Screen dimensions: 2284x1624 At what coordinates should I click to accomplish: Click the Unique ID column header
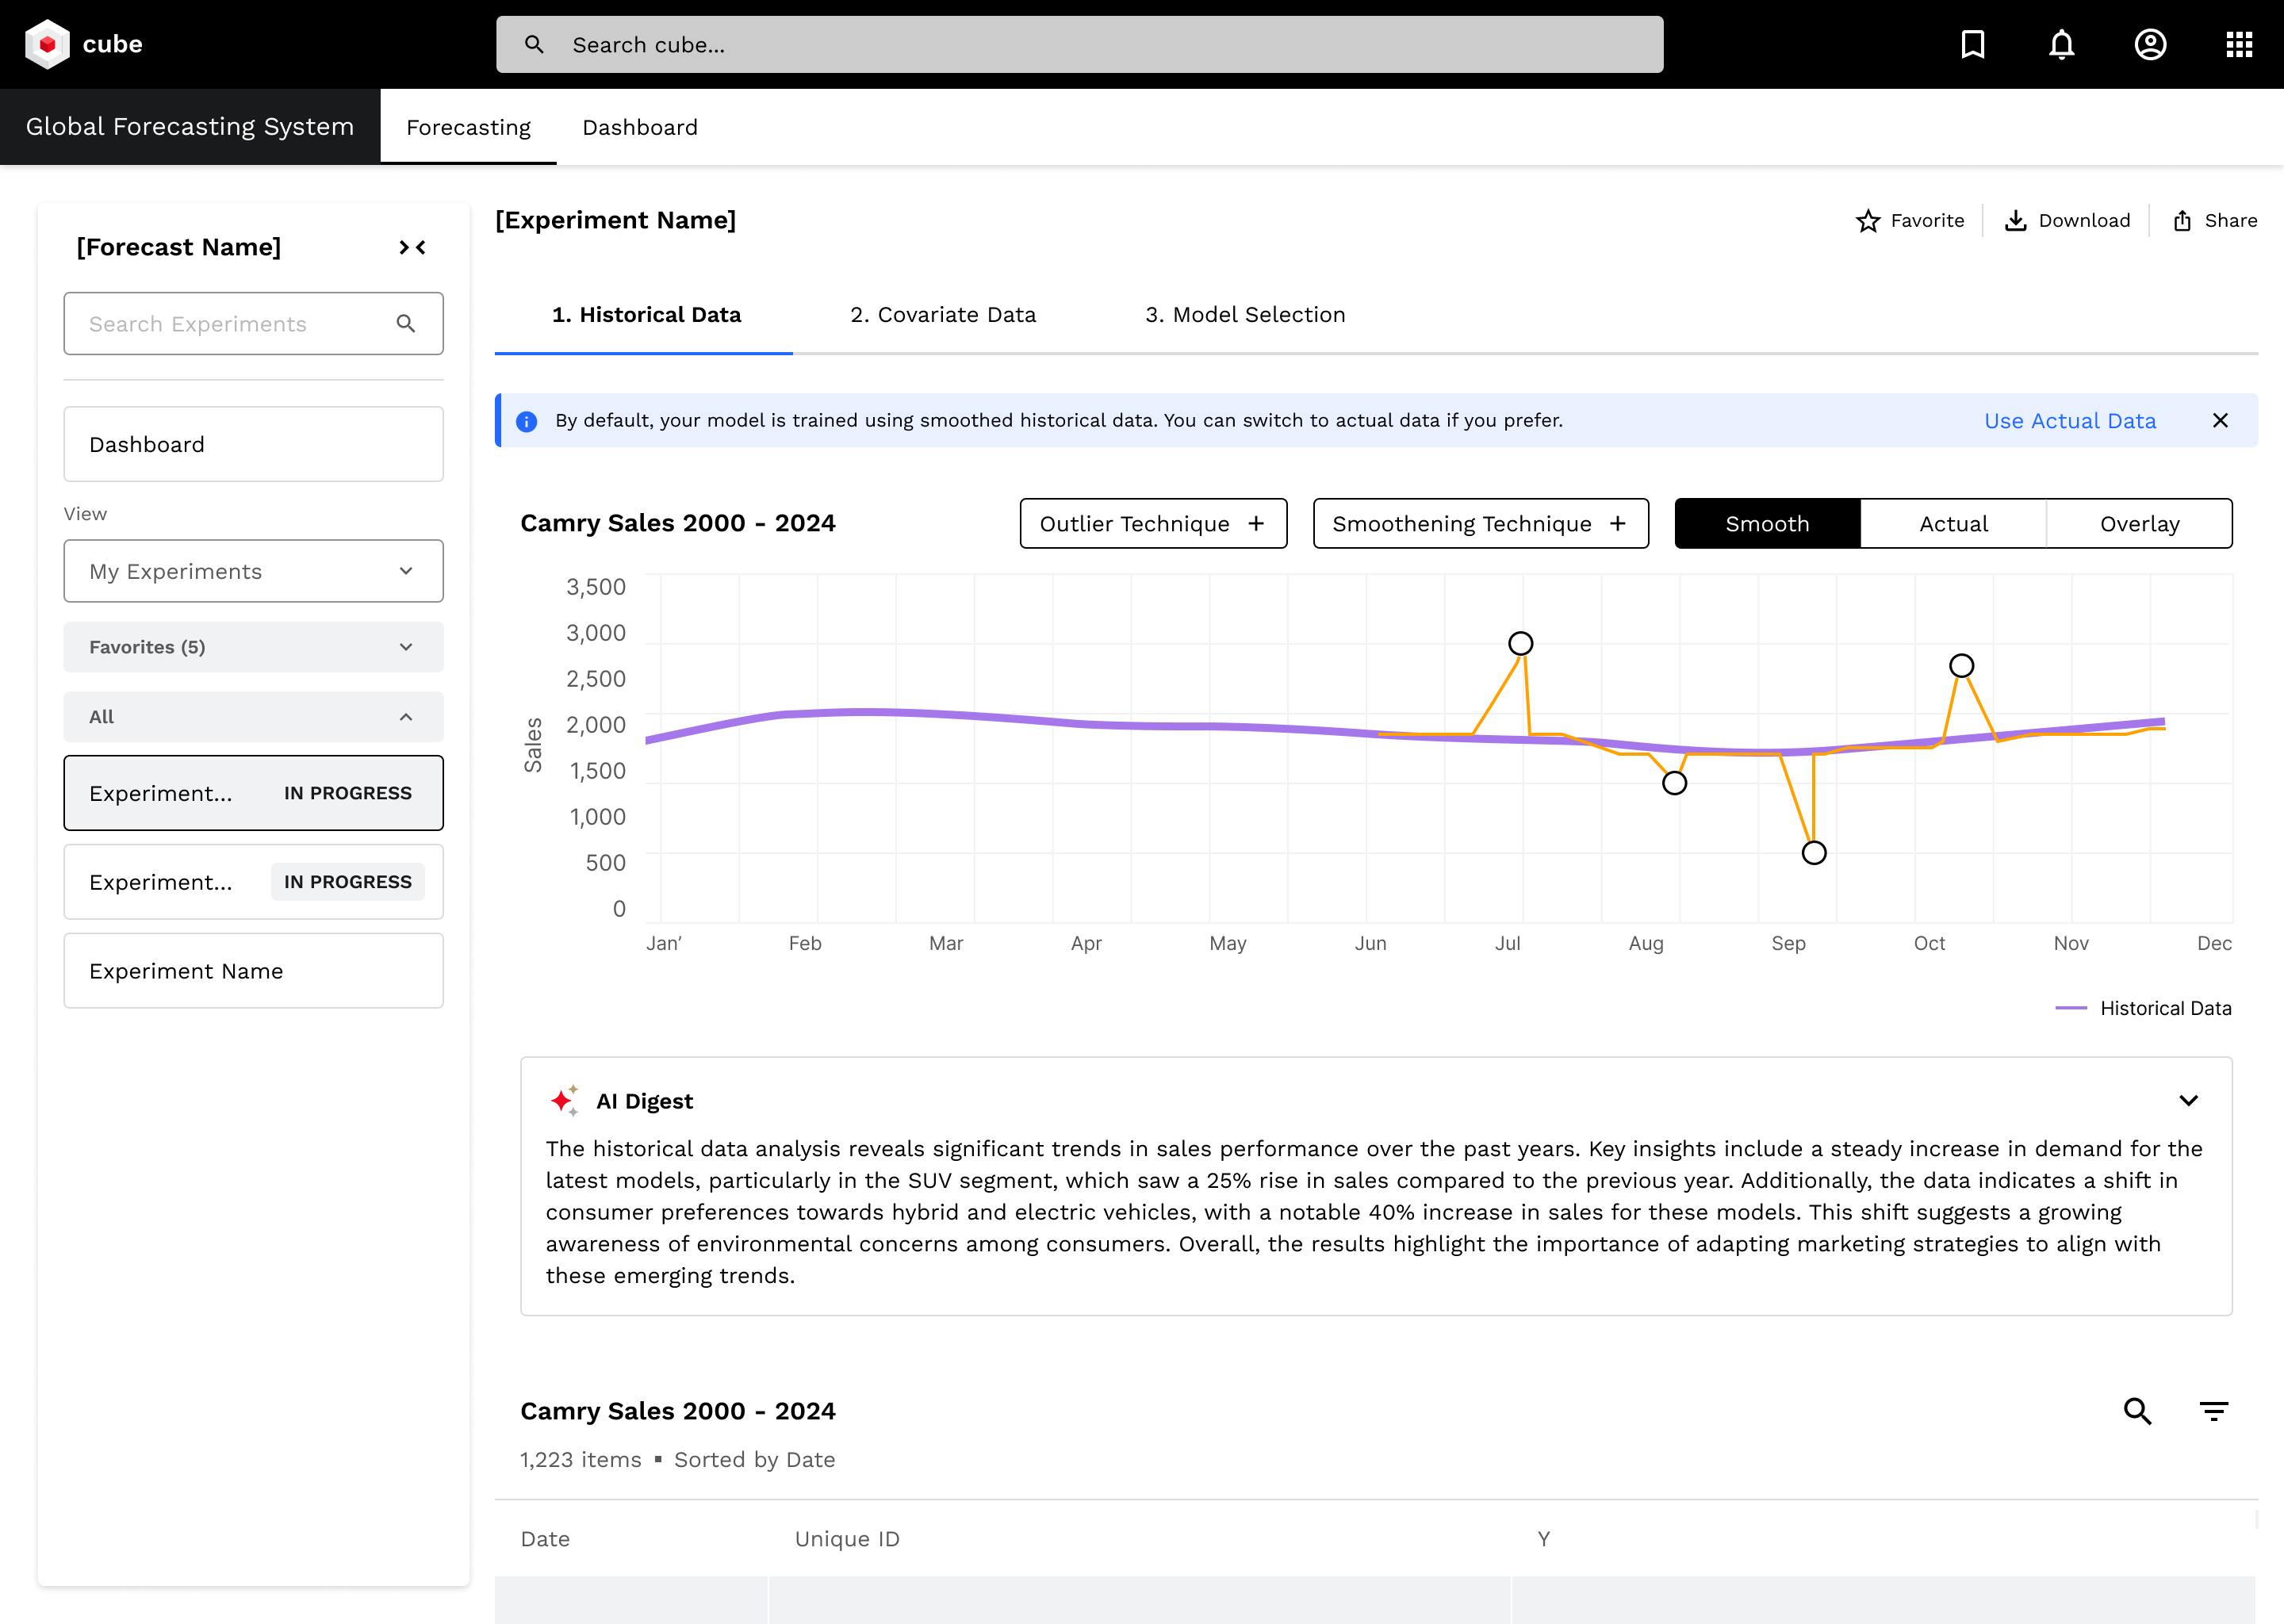pos(847,1539)
